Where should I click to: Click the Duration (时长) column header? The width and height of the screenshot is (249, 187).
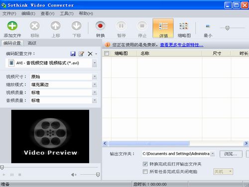[240, 53]
